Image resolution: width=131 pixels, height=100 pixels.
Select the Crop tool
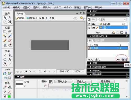(x=10, y=22)
